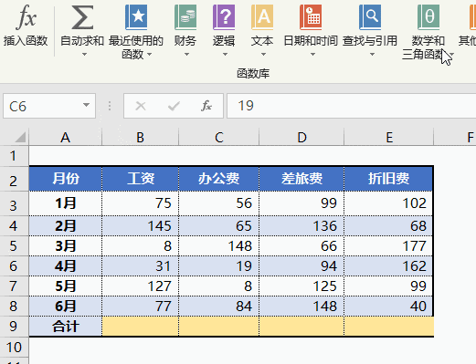The width and height of the screenshot is (476, 364).
Task: Select the 2月 cell
Action: tap(66, 226)
